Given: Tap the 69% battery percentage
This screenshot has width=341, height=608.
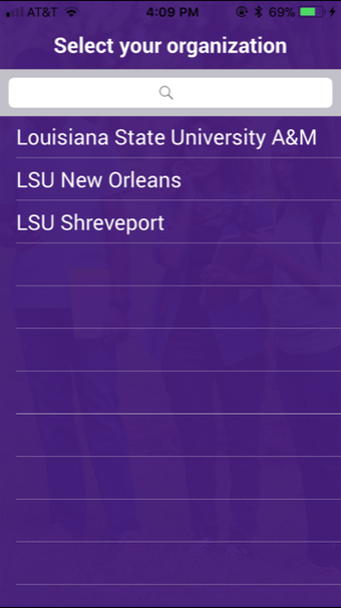Looking at the screenshot, I should coord(281,12).
